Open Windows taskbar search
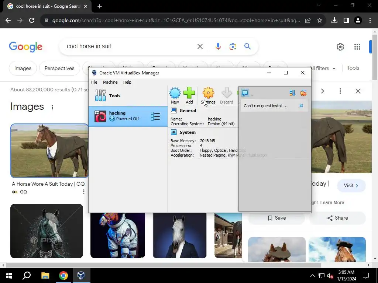378x283 pixels. (x=27, y=276)
